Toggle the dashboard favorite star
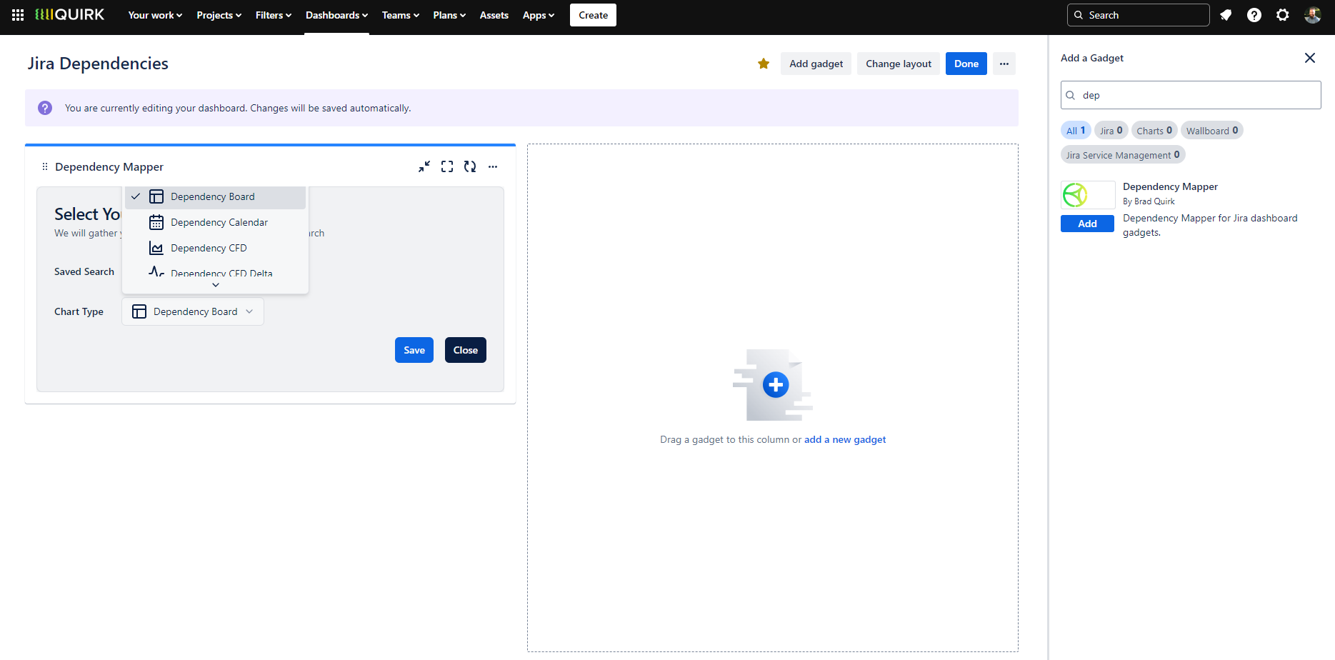 [x=764, y=64]
